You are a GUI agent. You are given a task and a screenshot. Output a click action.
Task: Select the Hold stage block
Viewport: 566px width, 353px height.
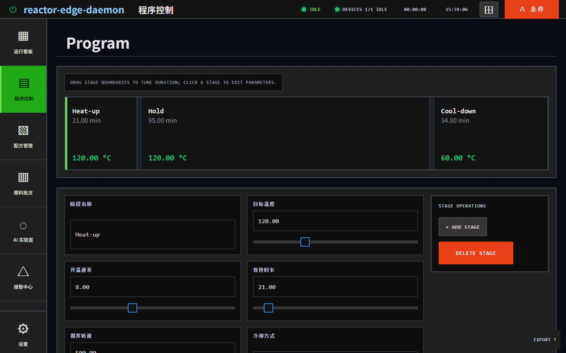tap(285, 133)
